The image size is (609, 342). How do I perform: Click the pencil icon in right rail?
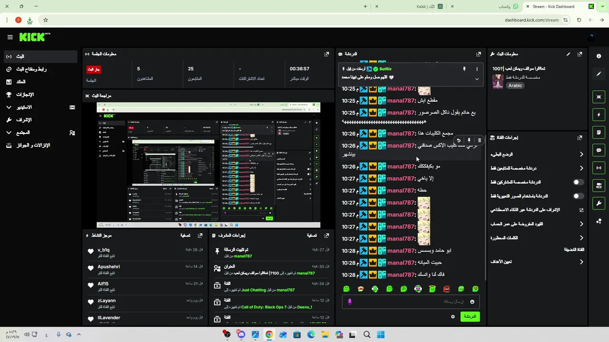click(599, 74)
